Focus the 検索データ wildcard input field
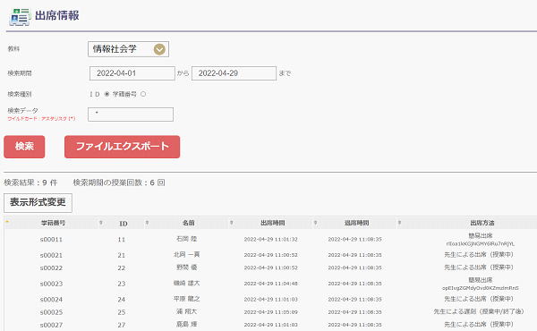Screen dimensions: 537x331 (x=131, y=115)
